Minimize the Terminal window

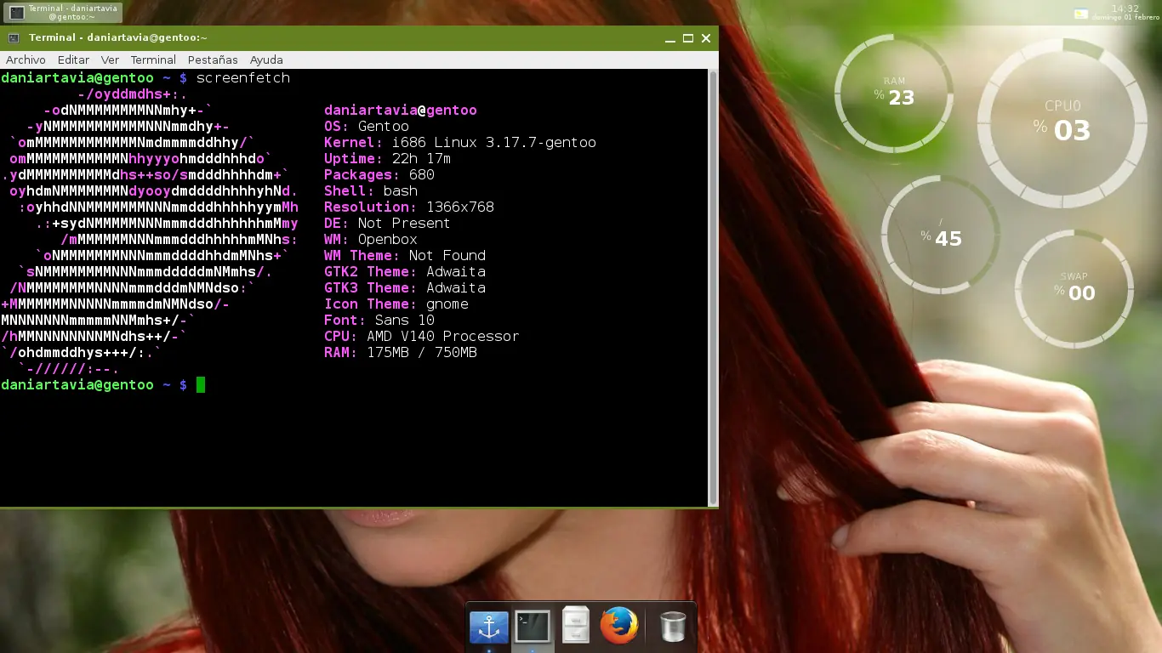(x=671, y=38)
